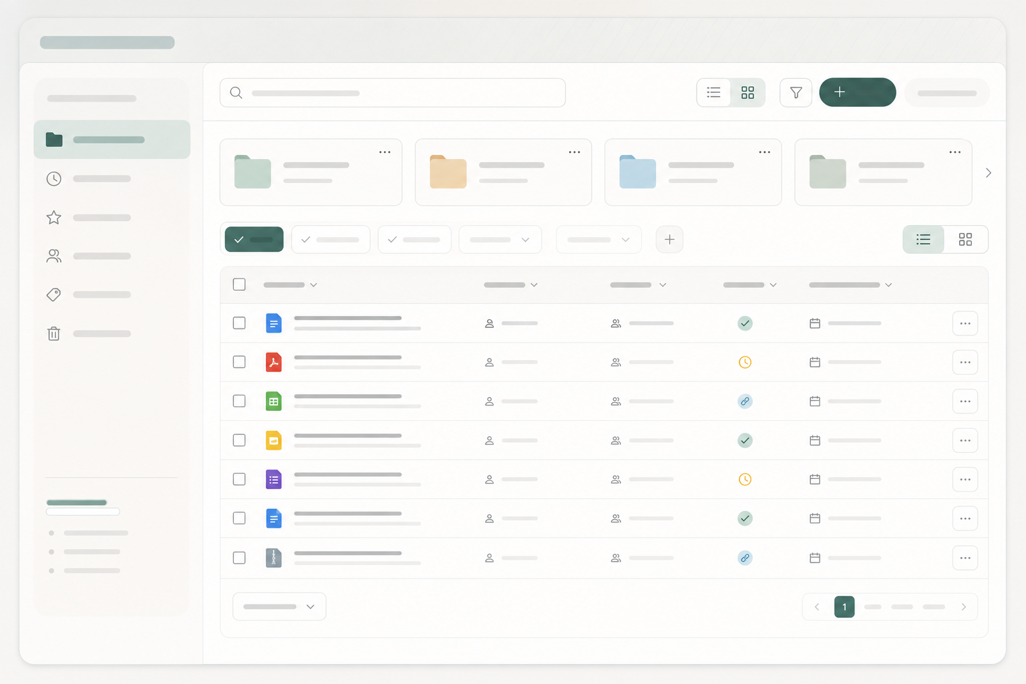Open more actions for the zip archive row
The height and width of the screenshot is (684, 1026).
click(965, 558)
